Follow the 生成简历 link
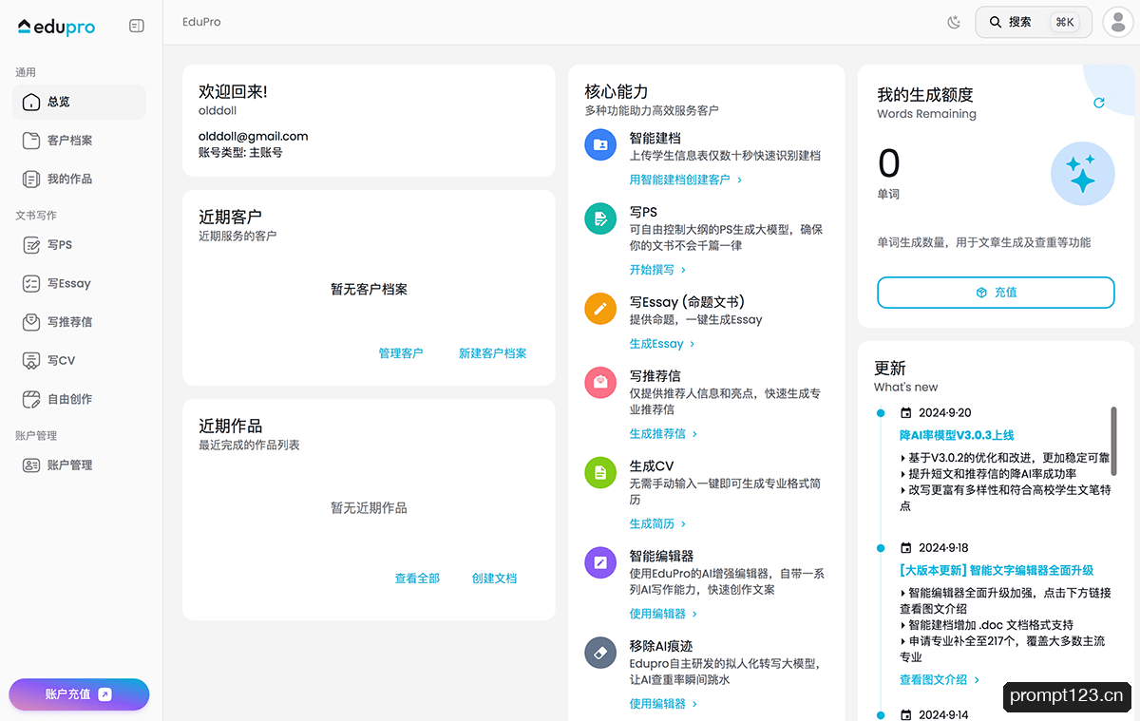This screenshot has width=1140, height=721. (x=657, y=524)
